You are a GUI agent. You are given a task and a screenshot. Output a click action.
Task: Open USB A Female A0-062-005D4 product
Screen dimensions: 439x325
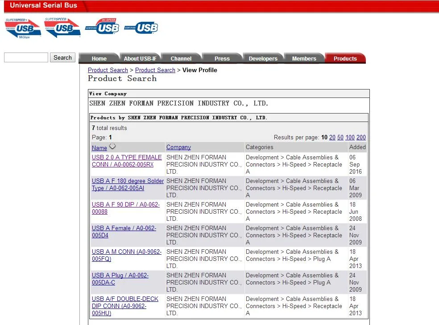click(x=124, y=232)
